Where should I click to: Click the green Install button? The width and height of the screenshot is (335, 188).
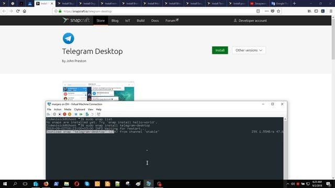click(x=220, y=50)
